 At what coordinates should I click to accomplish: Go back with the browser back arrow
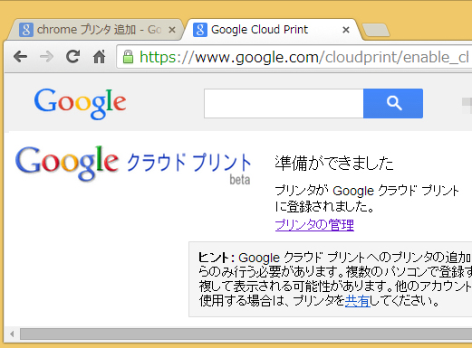coord(21,57)
